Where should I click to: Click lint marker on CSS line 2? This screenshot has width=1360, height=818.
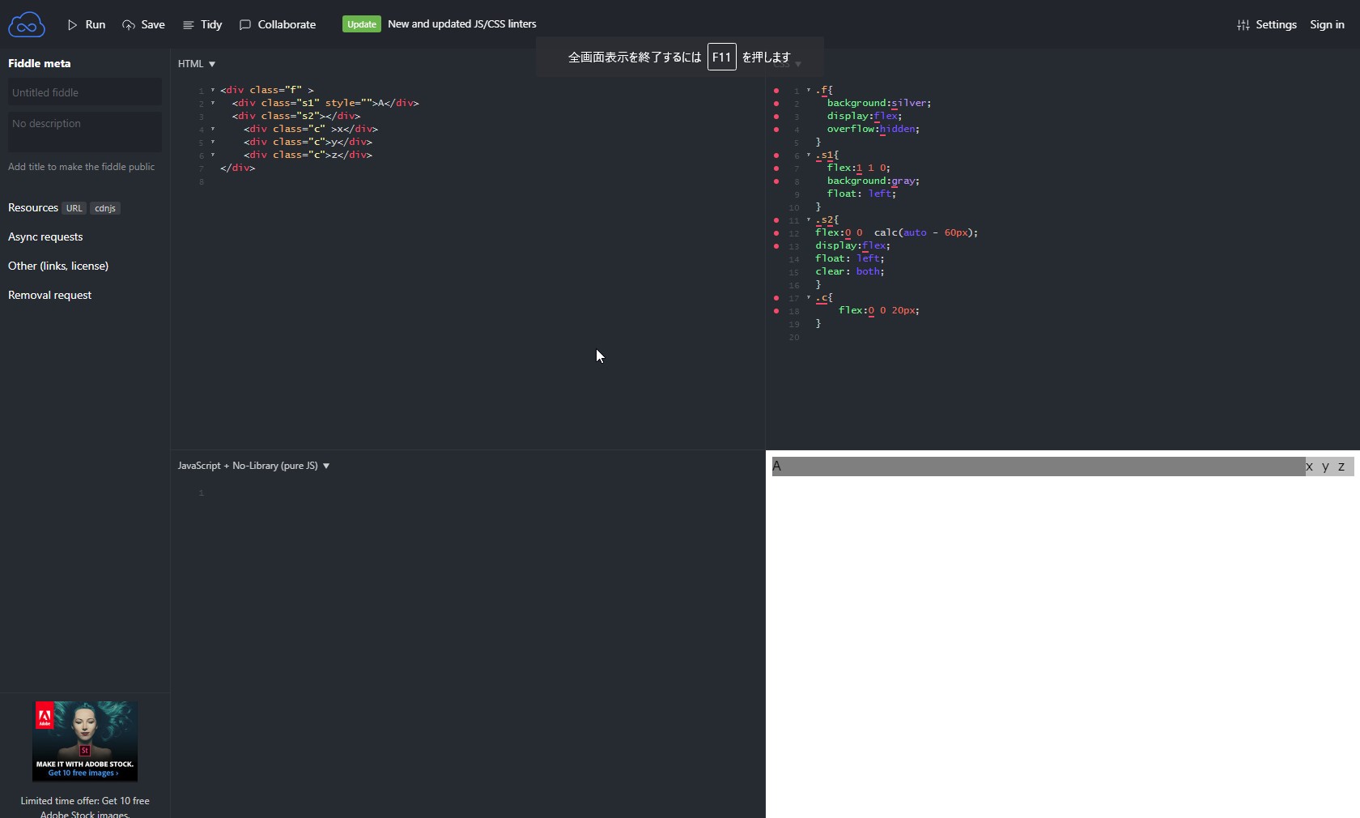click(x=776, y=104)
